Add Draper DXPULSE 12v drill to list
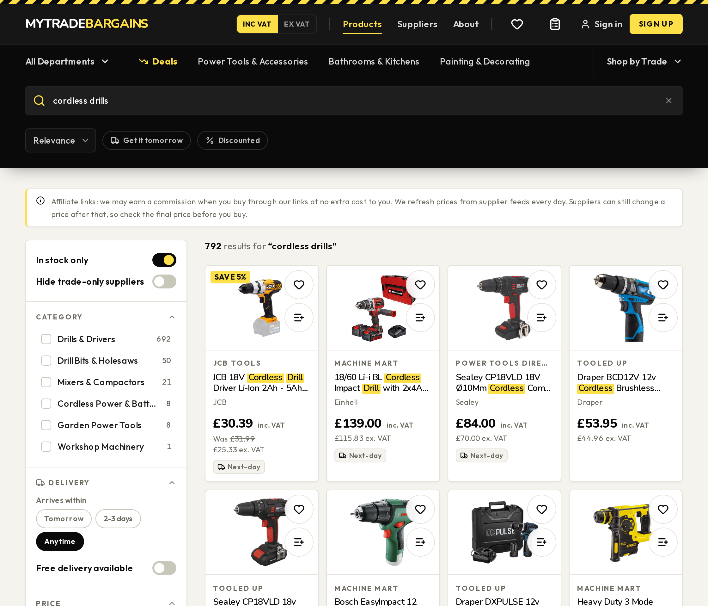Screen dimensions: 708x606 click(541, 542)
